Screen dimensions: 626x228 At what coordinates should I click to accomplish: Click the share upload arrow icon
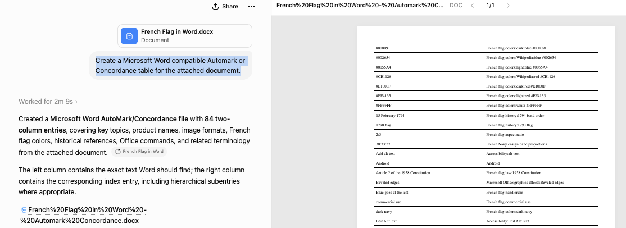216,6
